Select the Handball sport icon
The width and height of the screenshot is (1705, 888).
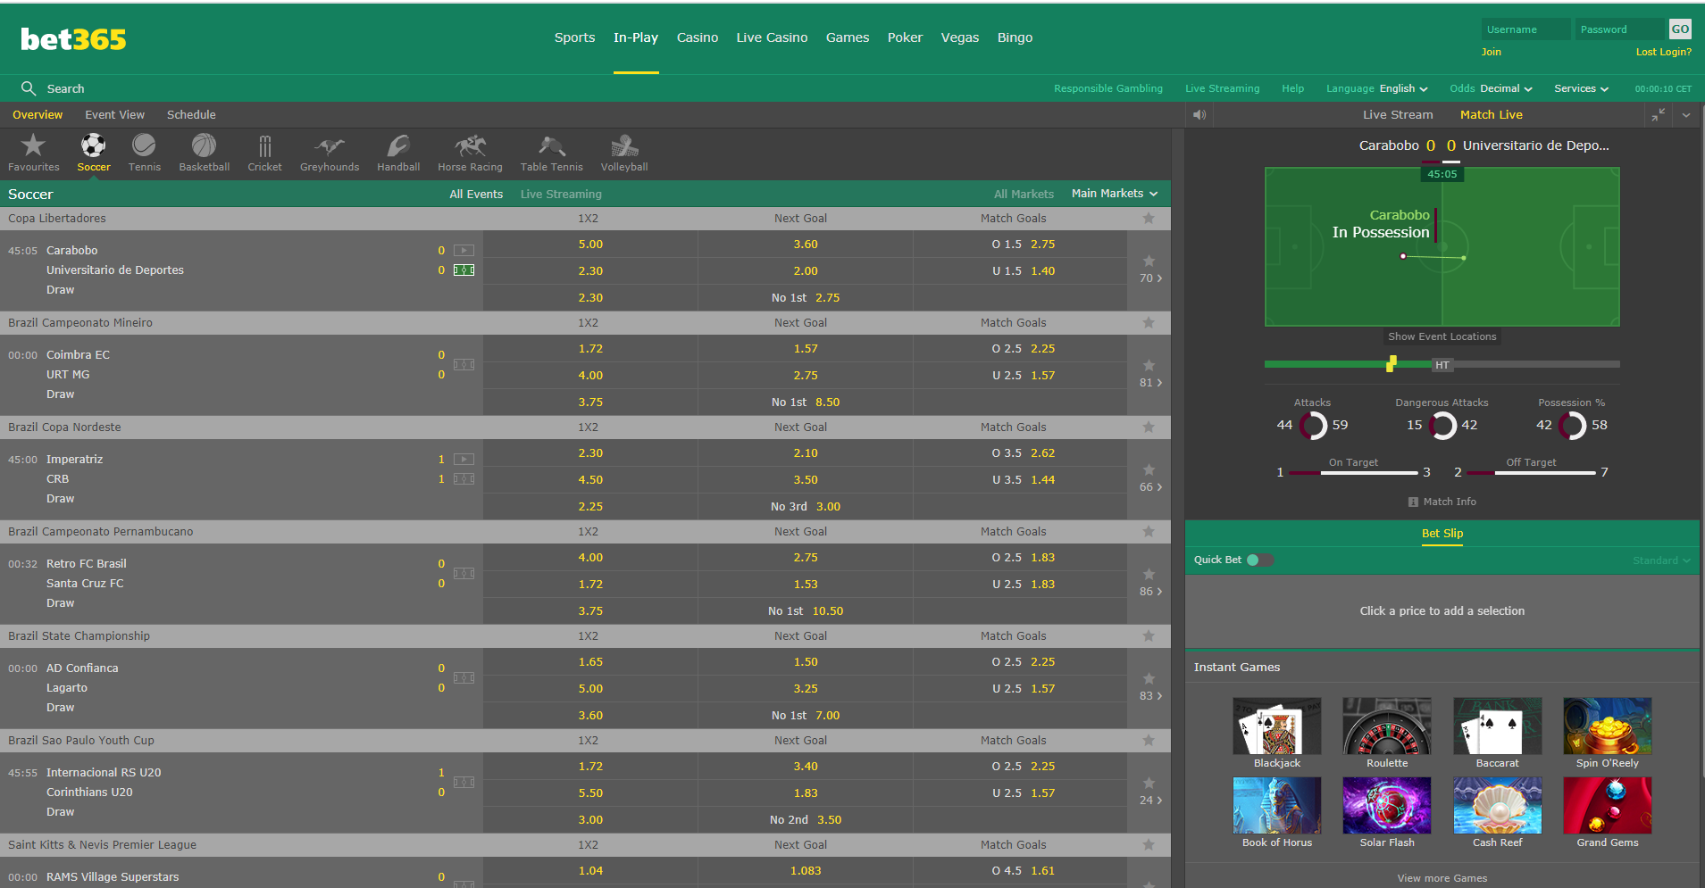(x=398, y=152)
